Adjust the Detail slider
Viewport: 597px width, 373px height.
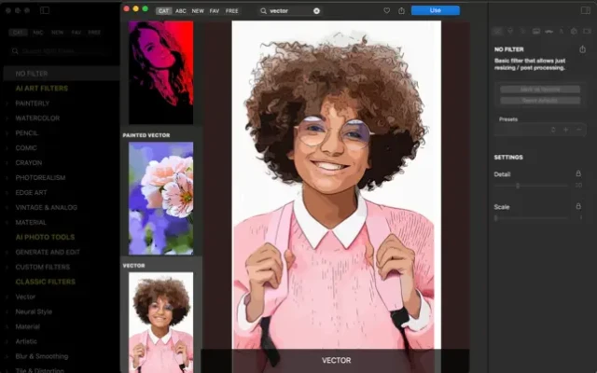coord(519,186)
